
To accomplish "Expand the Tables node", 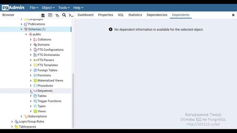I will pyautogui.click(x=31, y=96).
